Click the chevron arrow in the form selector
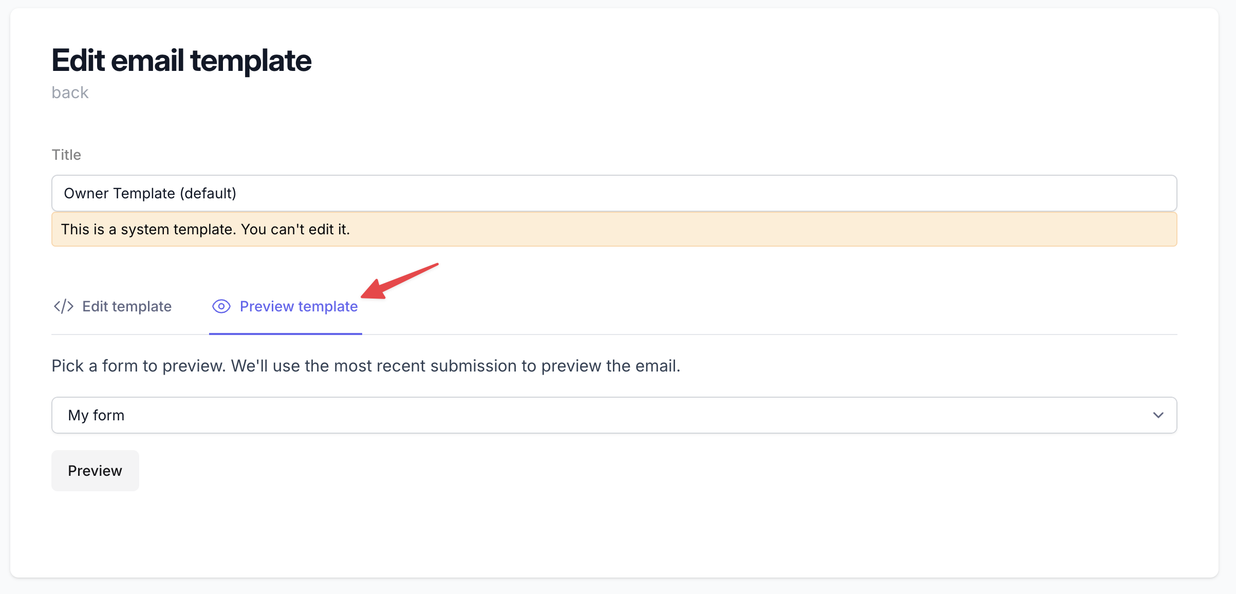Viewport: 1236px width, 594px height. 1158,415
